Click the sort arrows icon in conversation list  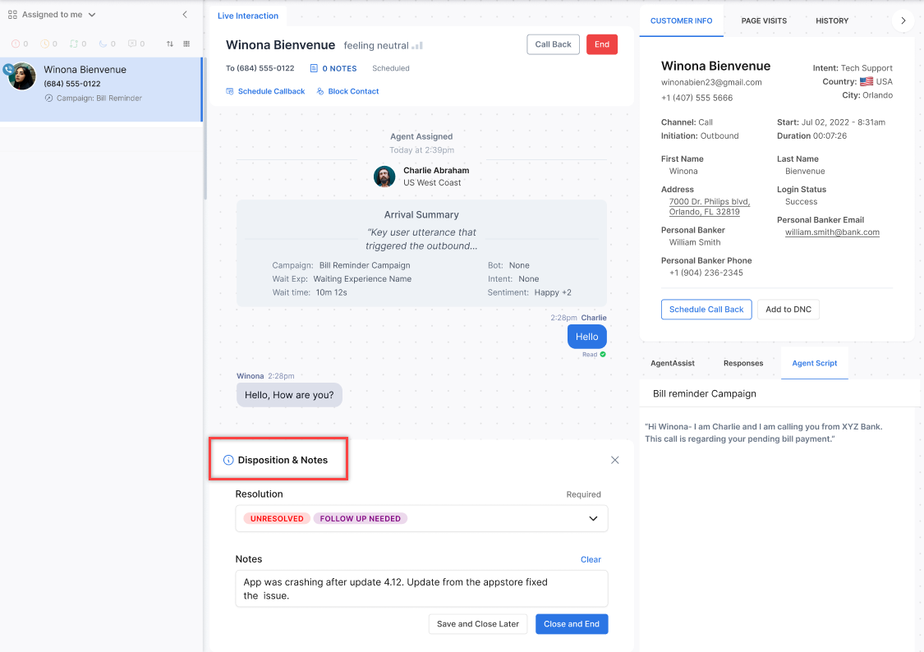[x=170, y=44]
